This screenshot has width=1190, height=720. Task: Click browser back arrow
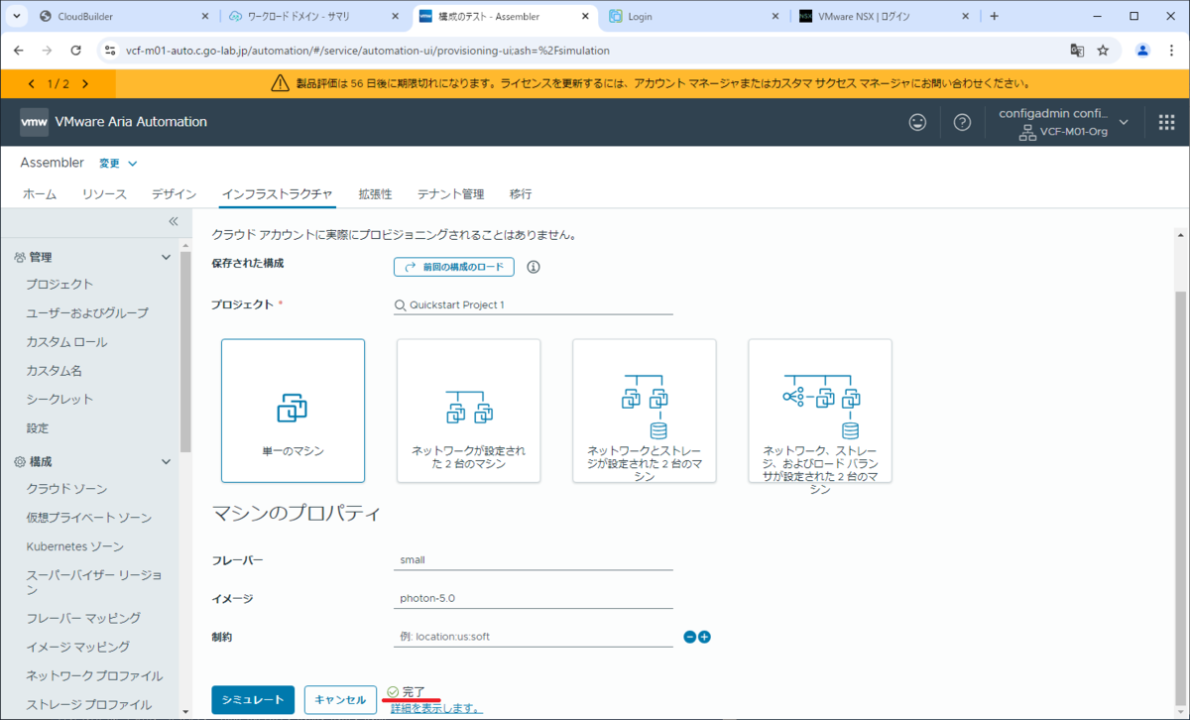click(19, 50)
